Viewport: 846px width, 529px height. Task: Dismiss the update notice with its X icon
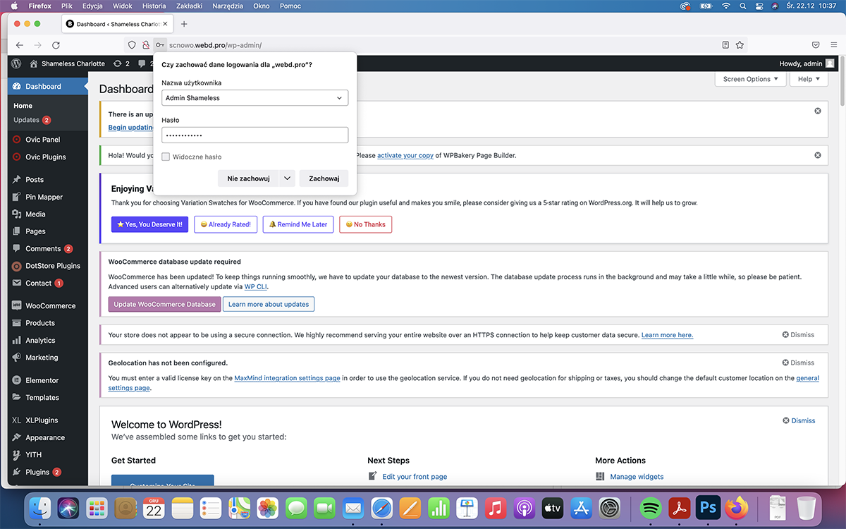point(818,111)
